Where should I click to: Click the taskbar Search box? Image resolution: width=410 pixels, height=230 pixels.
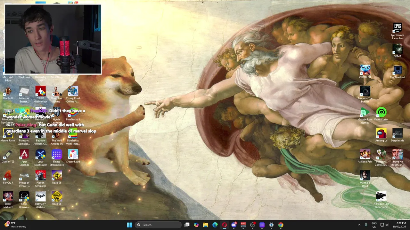click(158, 225)
